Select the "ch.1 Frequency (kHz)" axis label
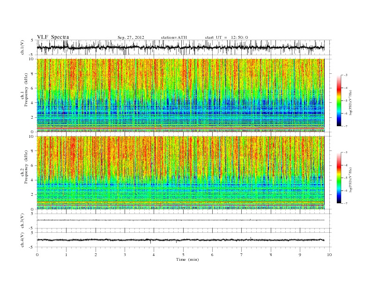371x286 pixels. [x=24, y=90]
